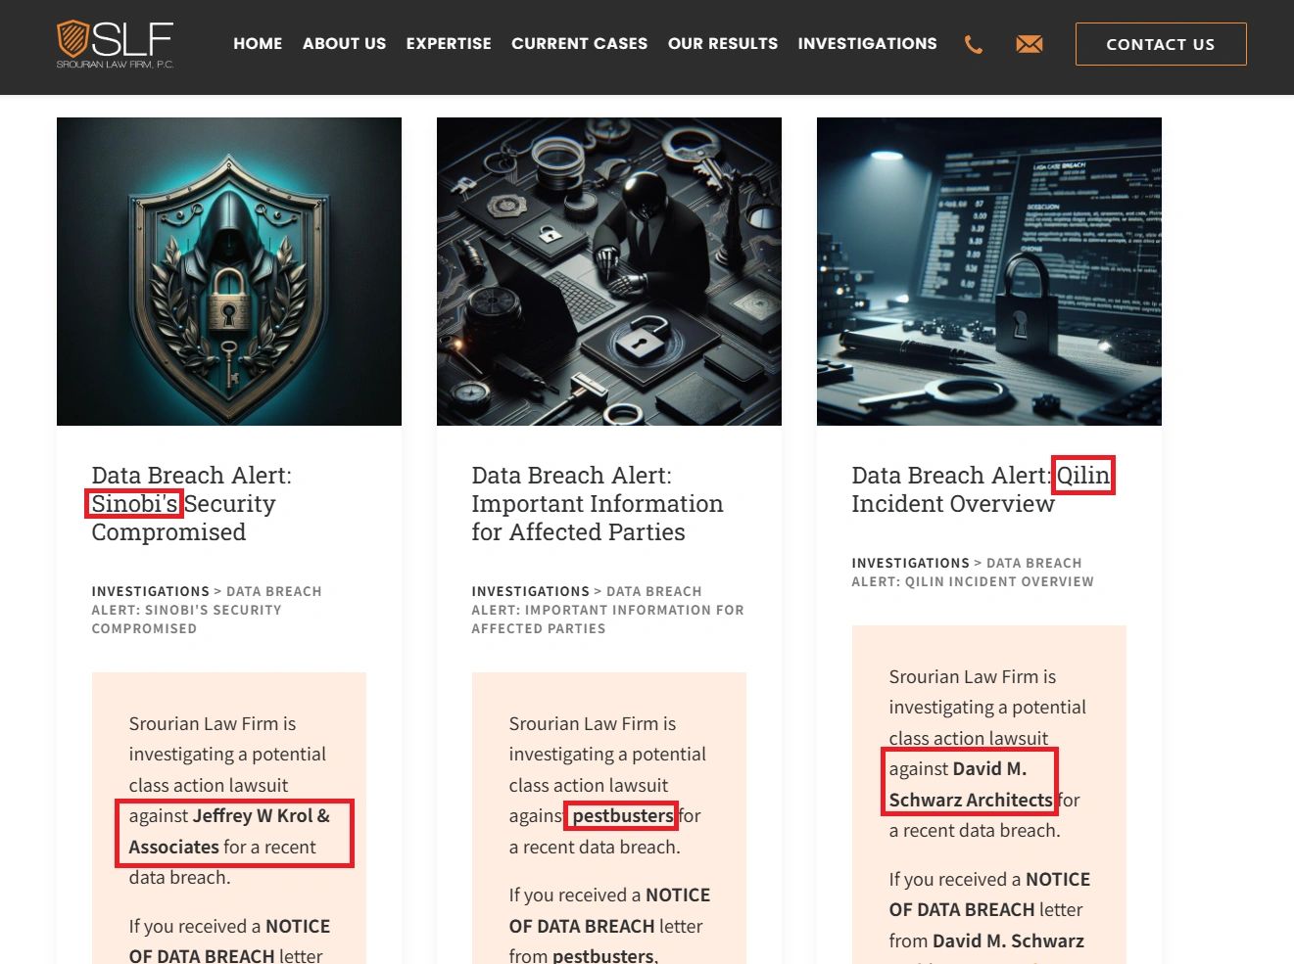Click 'IMPORTANT INFORMATION FOR AFFECTED PARTIES' breadcrumb text

pyautogui.click(x=607, y=620)
